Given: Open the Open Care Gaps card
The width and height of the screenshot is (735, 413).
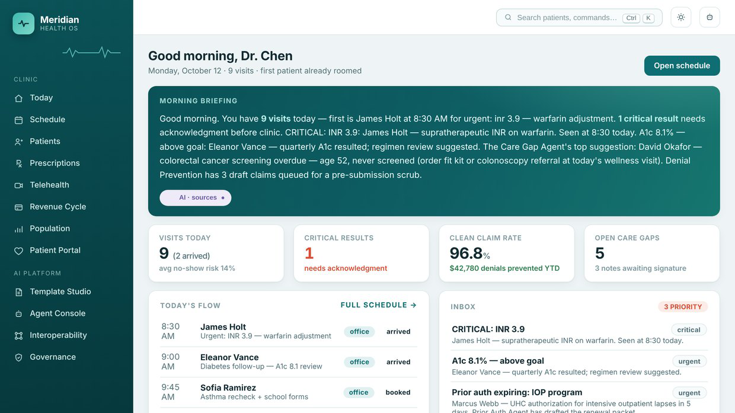Looking at the screenshot, I should [652, 253].
